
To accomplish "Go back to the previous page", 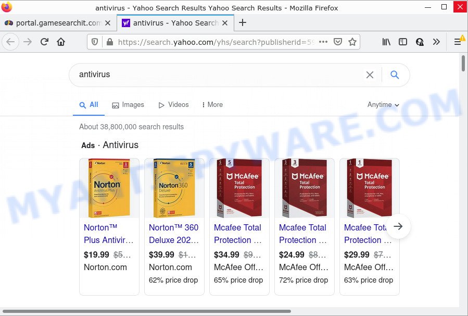I will 10,42.
